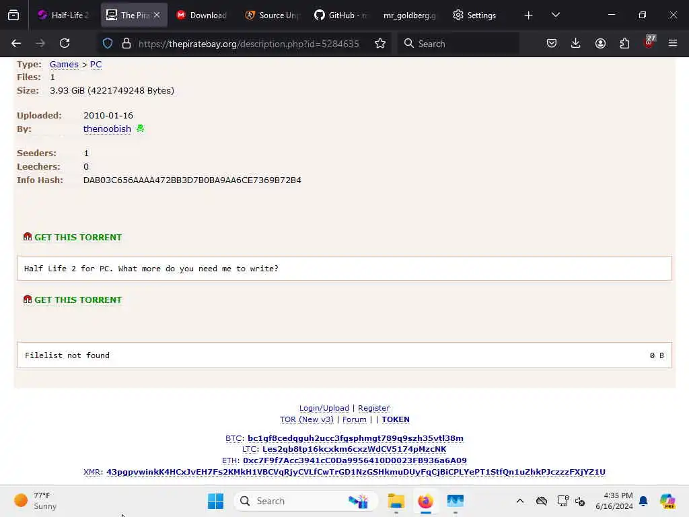
Task: Switch to the Half-Life 2 tab
Action: pyautogui.click(x=64, y=15)
